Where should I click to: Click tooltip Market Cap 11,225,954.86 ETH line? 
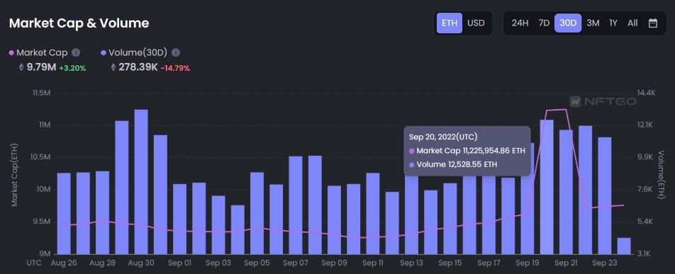467,151
